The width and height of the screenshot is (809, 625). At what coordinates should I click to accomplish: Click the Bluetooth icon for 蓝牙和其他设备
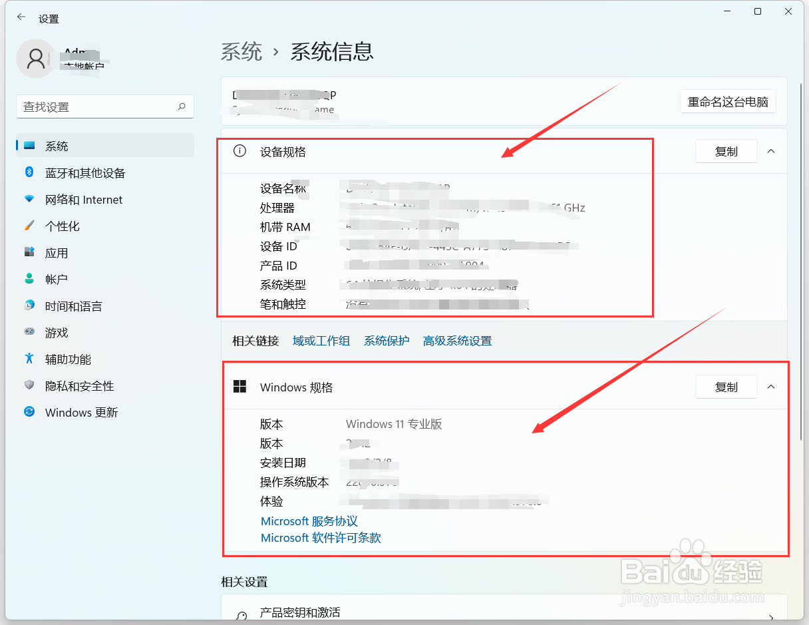29,172
